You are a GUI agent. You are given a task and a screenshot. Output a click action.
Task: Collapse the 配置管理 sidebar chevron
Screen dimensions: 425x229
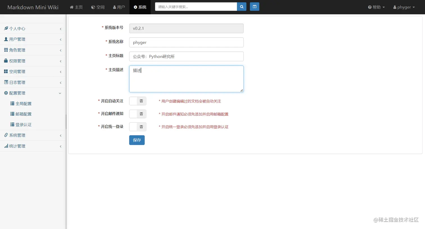pos(60,93)
